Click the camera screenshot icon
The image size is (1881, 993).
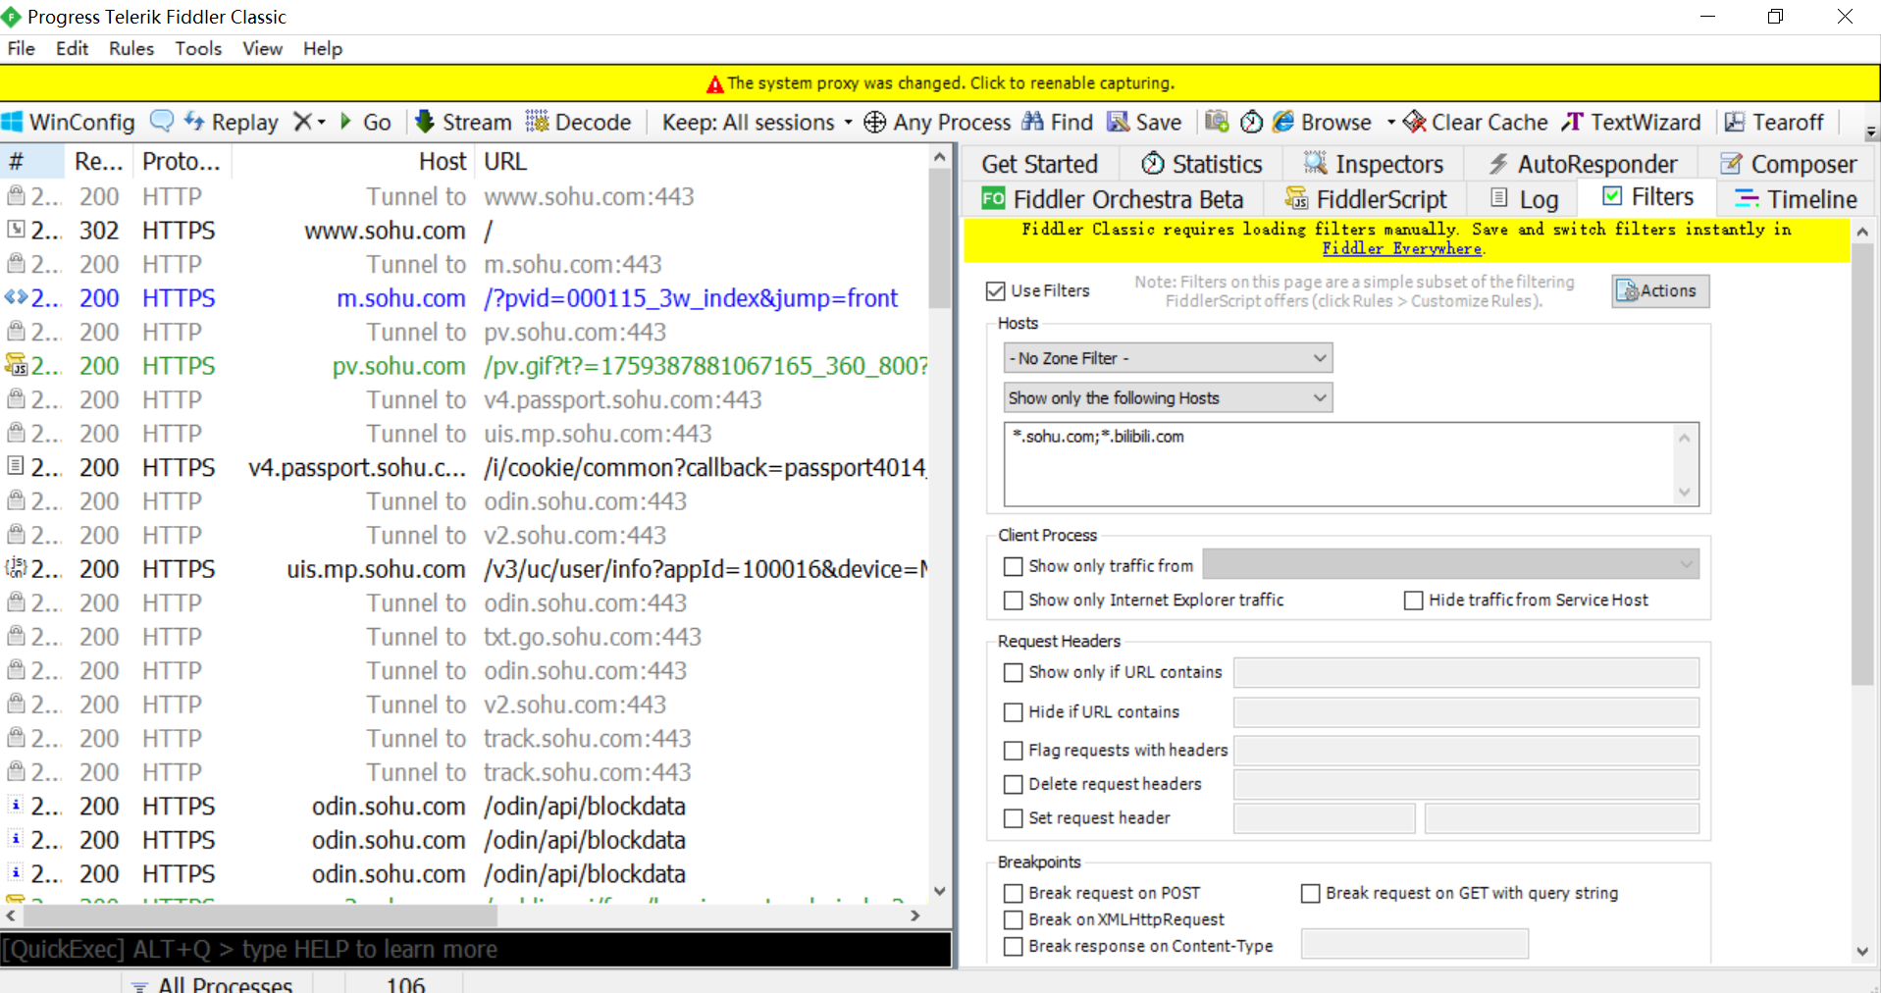pos(1217,122)
